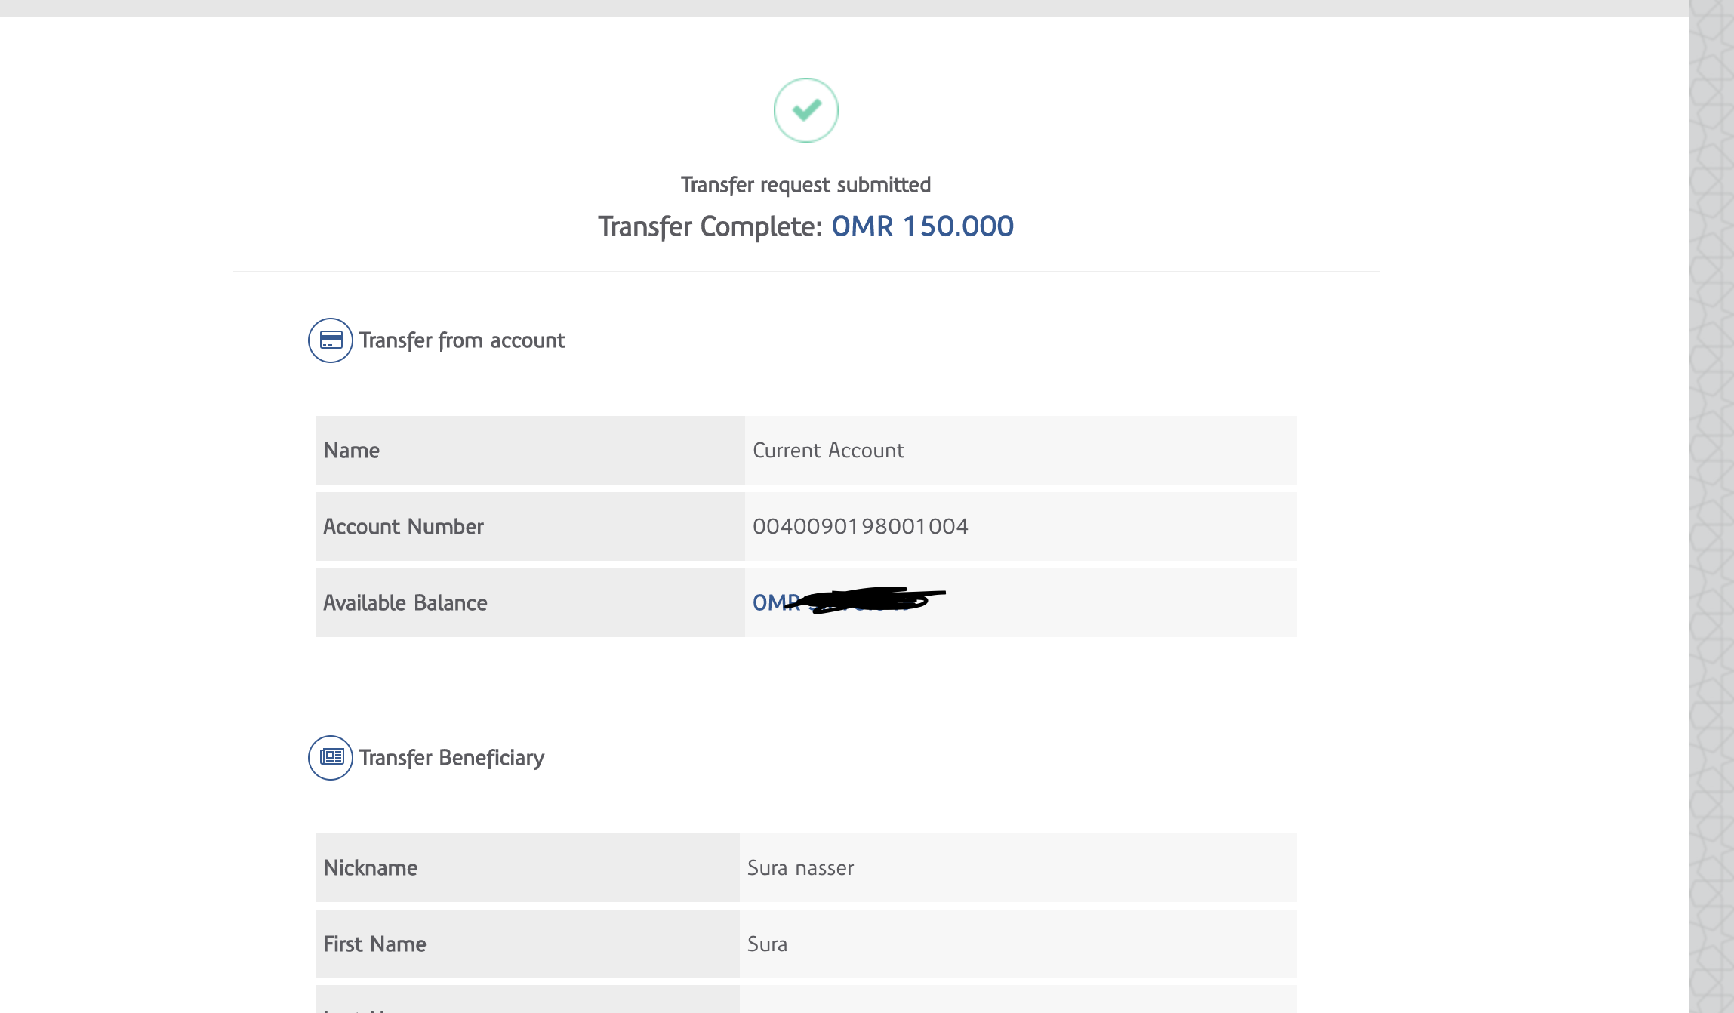1734x1013 pixels.
Task: Select the Transfer Beneficiary heading
Action: click(x=451, y=757)
